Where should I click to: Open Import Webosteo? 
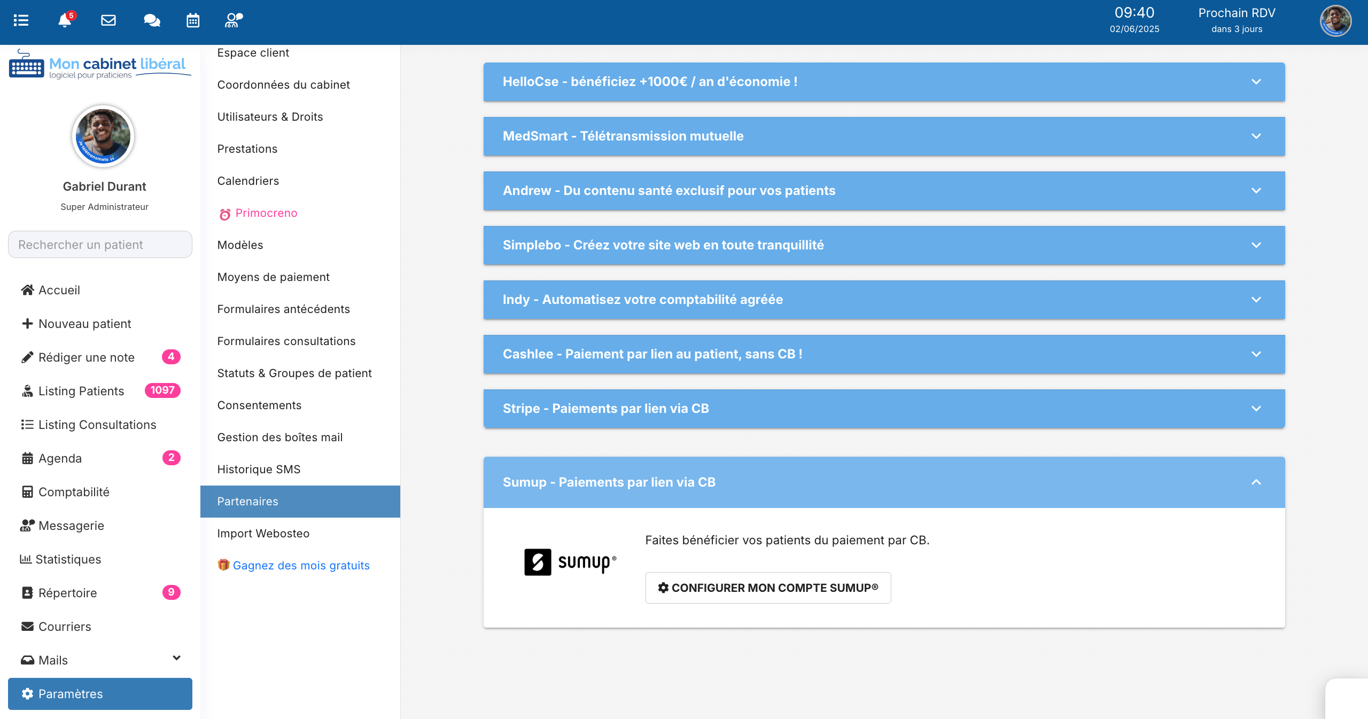tap(300, 534)
